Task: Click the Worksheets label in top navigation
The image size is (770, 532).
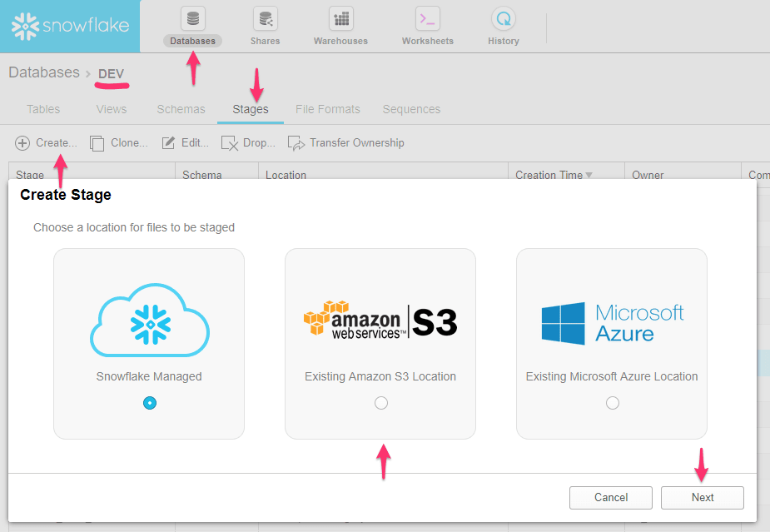Action: coord(428,41)
